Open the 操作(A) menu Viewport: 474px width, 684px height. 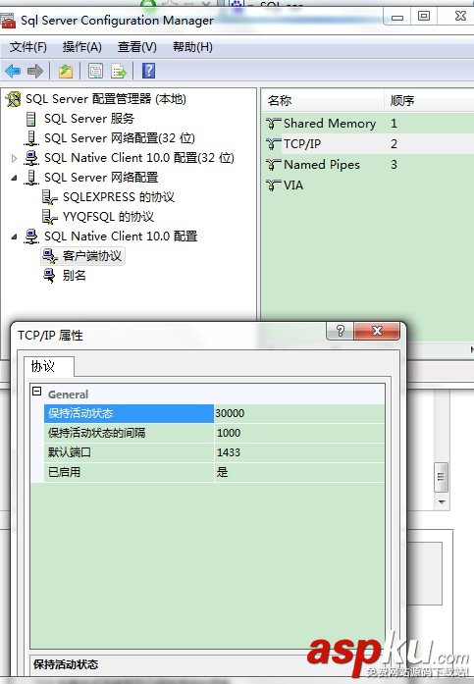pos(82,47)
